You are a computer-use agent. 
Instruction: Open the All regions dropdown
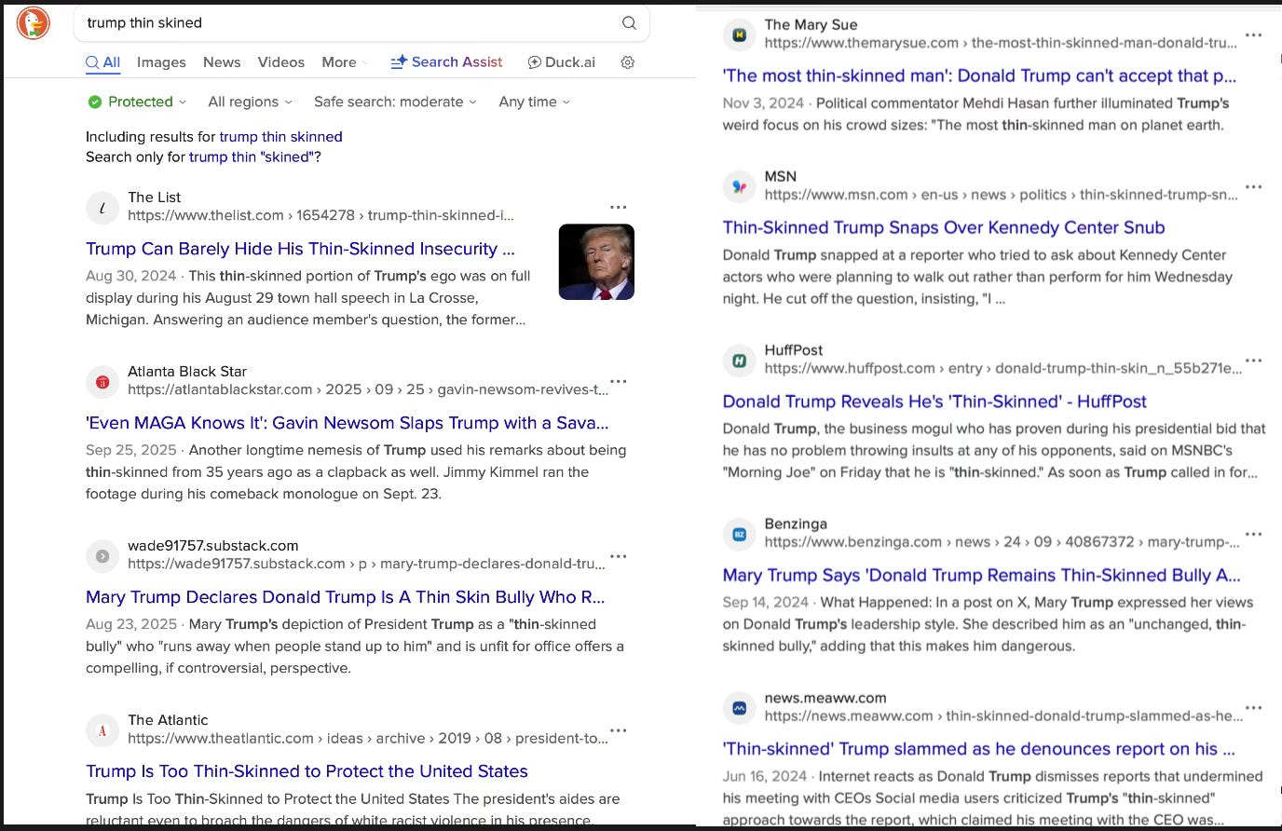250,102
